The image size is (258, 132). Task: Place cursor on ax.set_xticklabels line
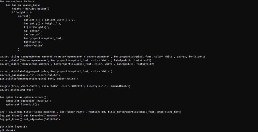pyautogui.click(x=56, y=71)
